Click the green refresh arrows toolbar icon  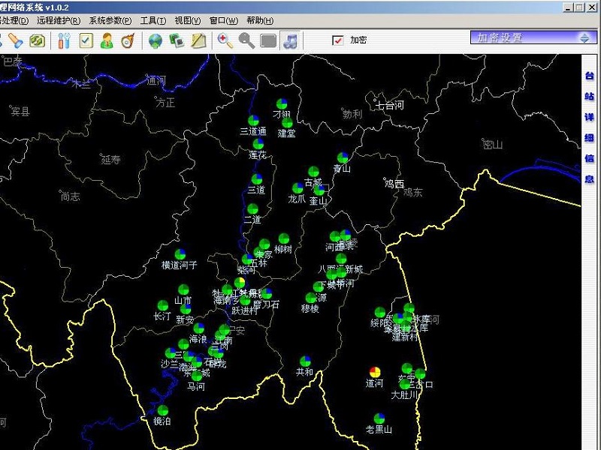tap(36, 40)
